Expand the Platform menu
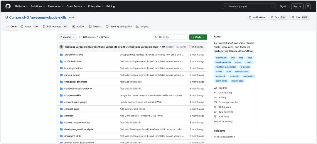Screen dimensions: 317x144 (x=21, y=6)
